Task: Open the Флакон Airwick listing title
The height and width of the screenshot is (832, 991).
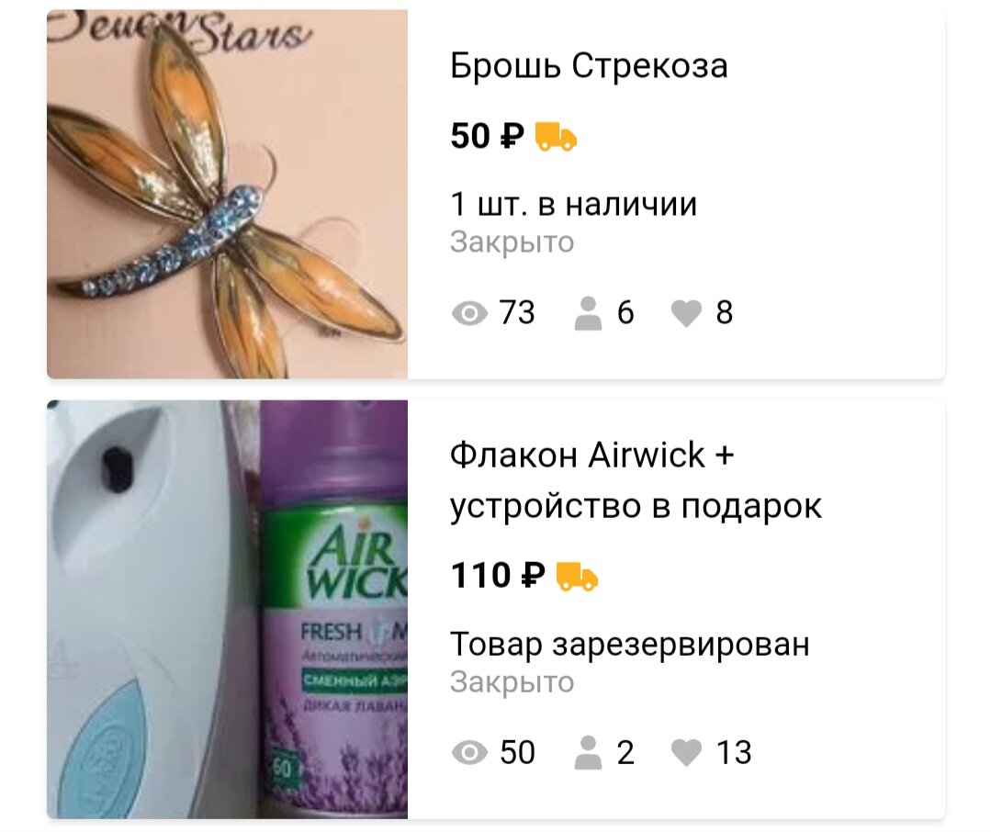Action: click(x=636, y=480)
